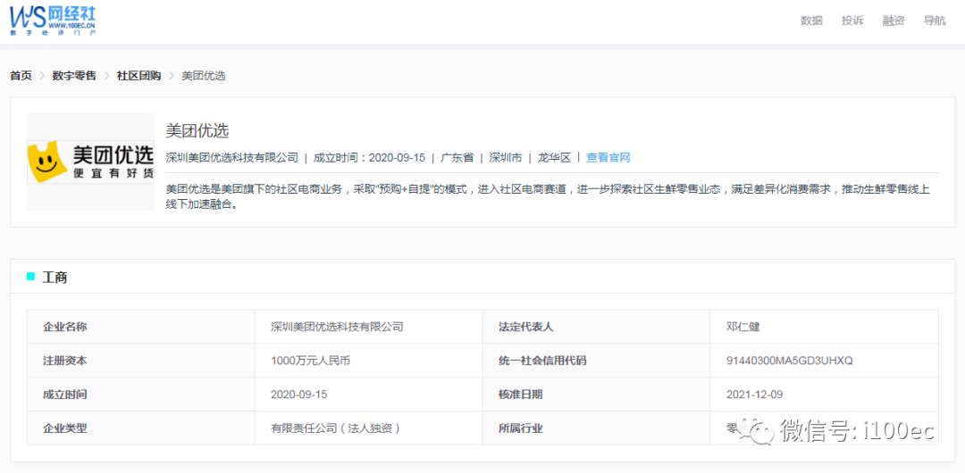Select 核准日期 label cell
This screenshot has height=473, width=965.
click(x=596, y=394)
